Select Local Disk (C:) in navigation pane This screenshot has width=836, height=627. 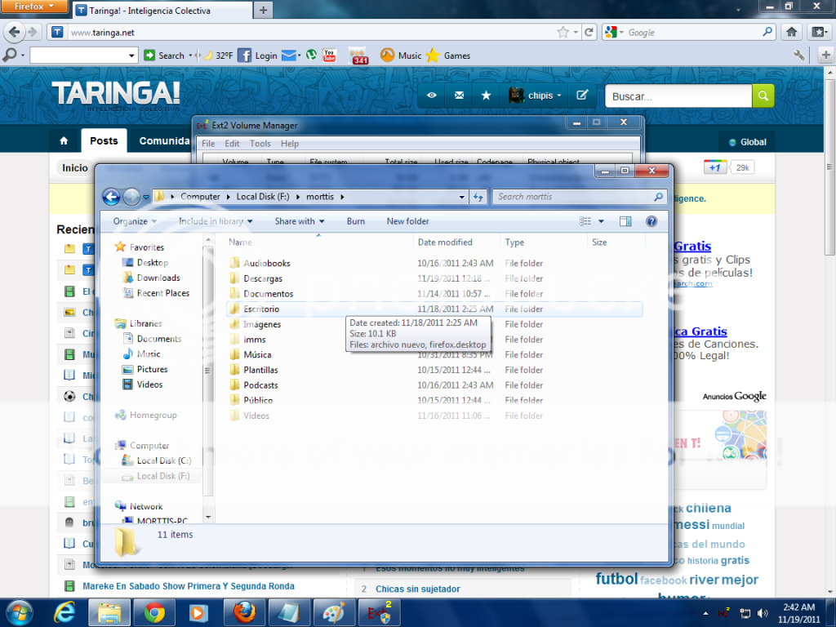point(163,460)
